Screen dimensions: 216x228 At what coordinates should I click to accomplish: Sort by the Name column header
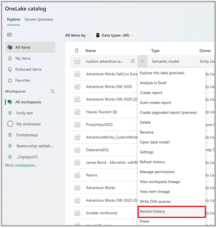91,50
